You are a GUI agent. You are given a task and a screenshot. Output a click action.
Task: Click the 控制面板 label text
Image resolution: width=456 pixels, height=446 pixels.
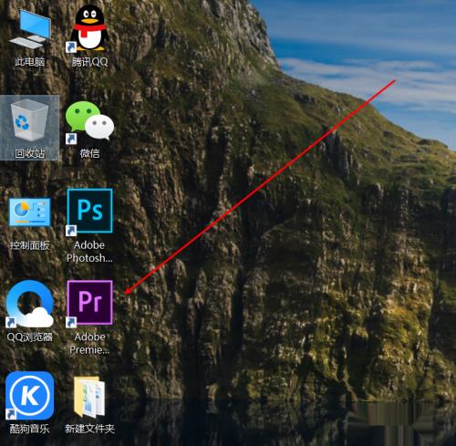[30, 245]
